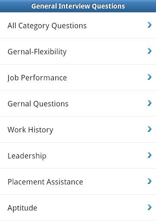Tap the chevron next to Leadership
The height and width of the screenshot is (222, 156).
[149, 155]
